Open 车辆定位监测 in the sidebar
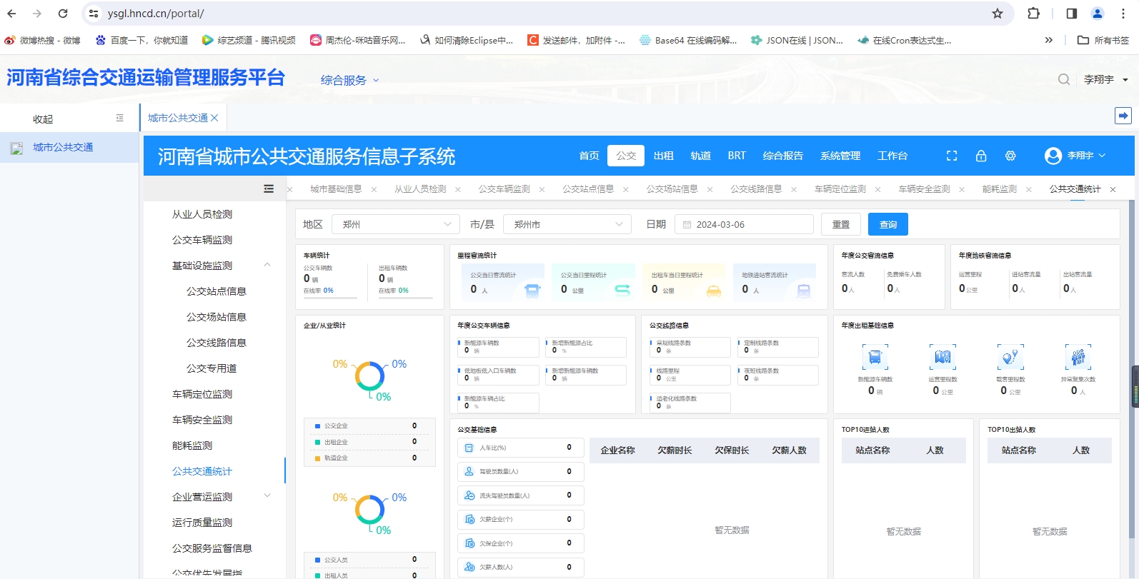Viewport: 1139px width, 579px height. click(x=202, y=394)
